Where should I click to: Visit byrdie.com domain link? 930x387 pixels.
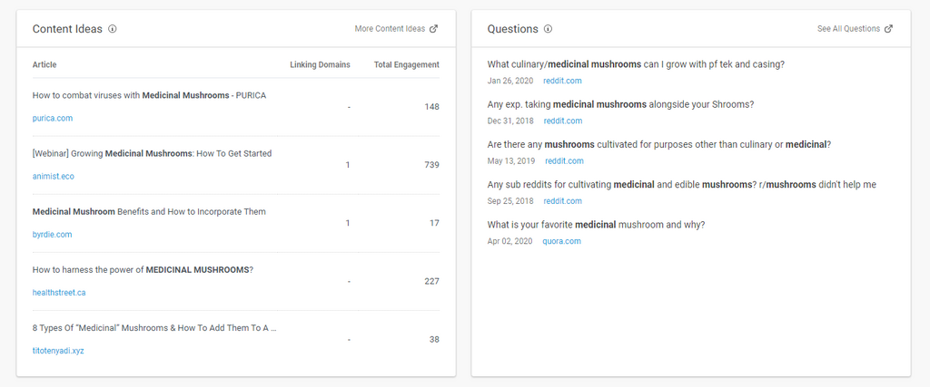pos(52,235)
